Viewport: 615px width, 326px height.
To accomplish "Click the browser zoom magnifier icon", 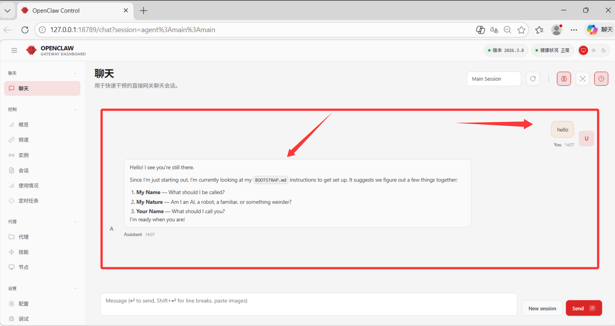I will coord(507,30).
